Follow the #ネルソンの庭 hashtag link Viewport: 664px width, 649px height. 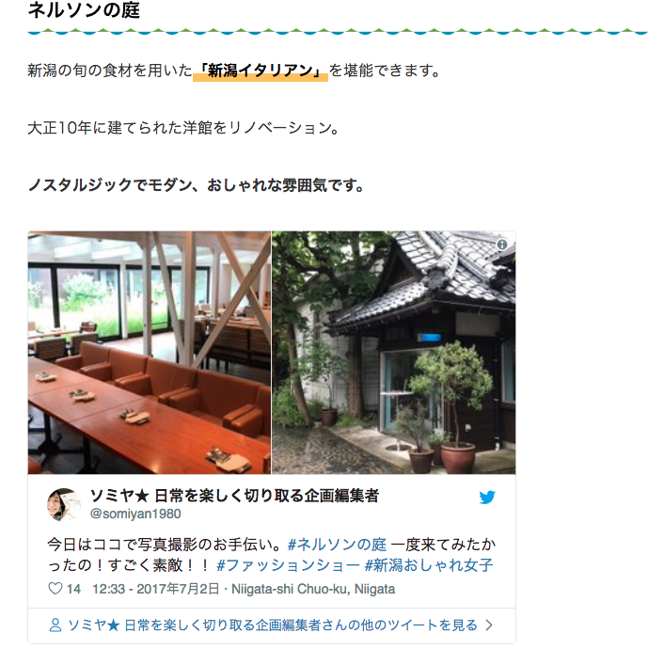tap(337, 545)
